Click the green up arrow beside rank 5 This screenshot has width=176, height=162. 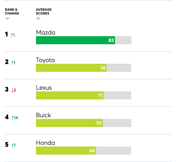click(x=12, y=145)
